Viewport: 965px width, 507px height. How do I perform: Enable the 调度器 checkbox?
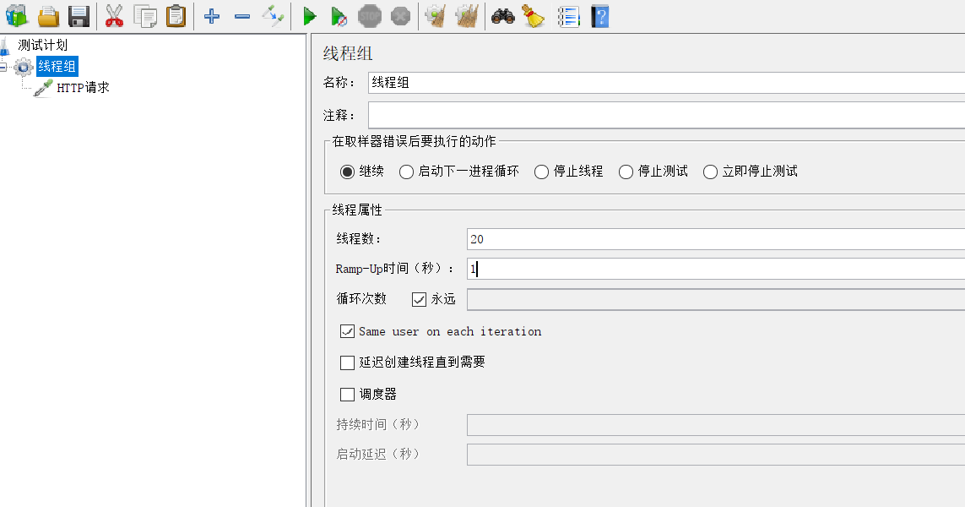[x=347, y=395]
